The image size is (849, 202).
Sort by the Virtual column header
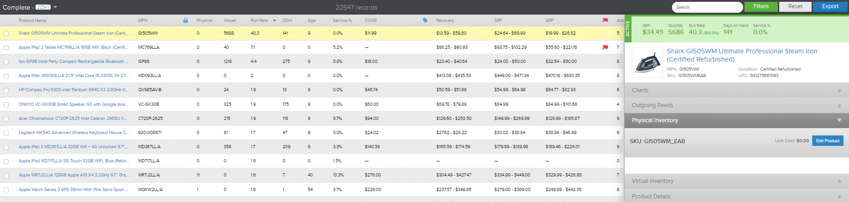(230, 21)
